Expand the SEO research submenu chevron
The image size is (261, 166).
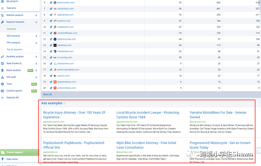36,36
